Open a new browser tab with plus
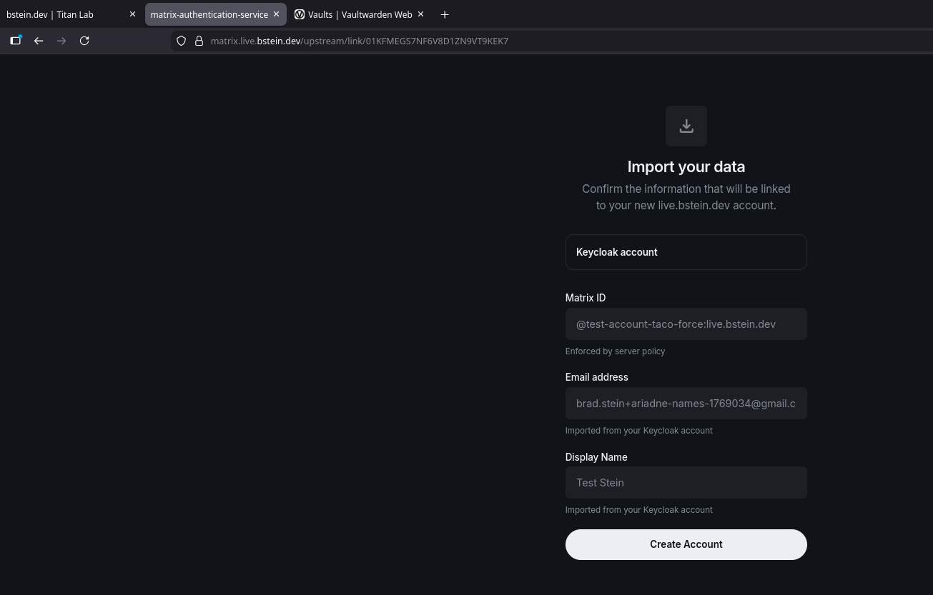 click(445, 14)
